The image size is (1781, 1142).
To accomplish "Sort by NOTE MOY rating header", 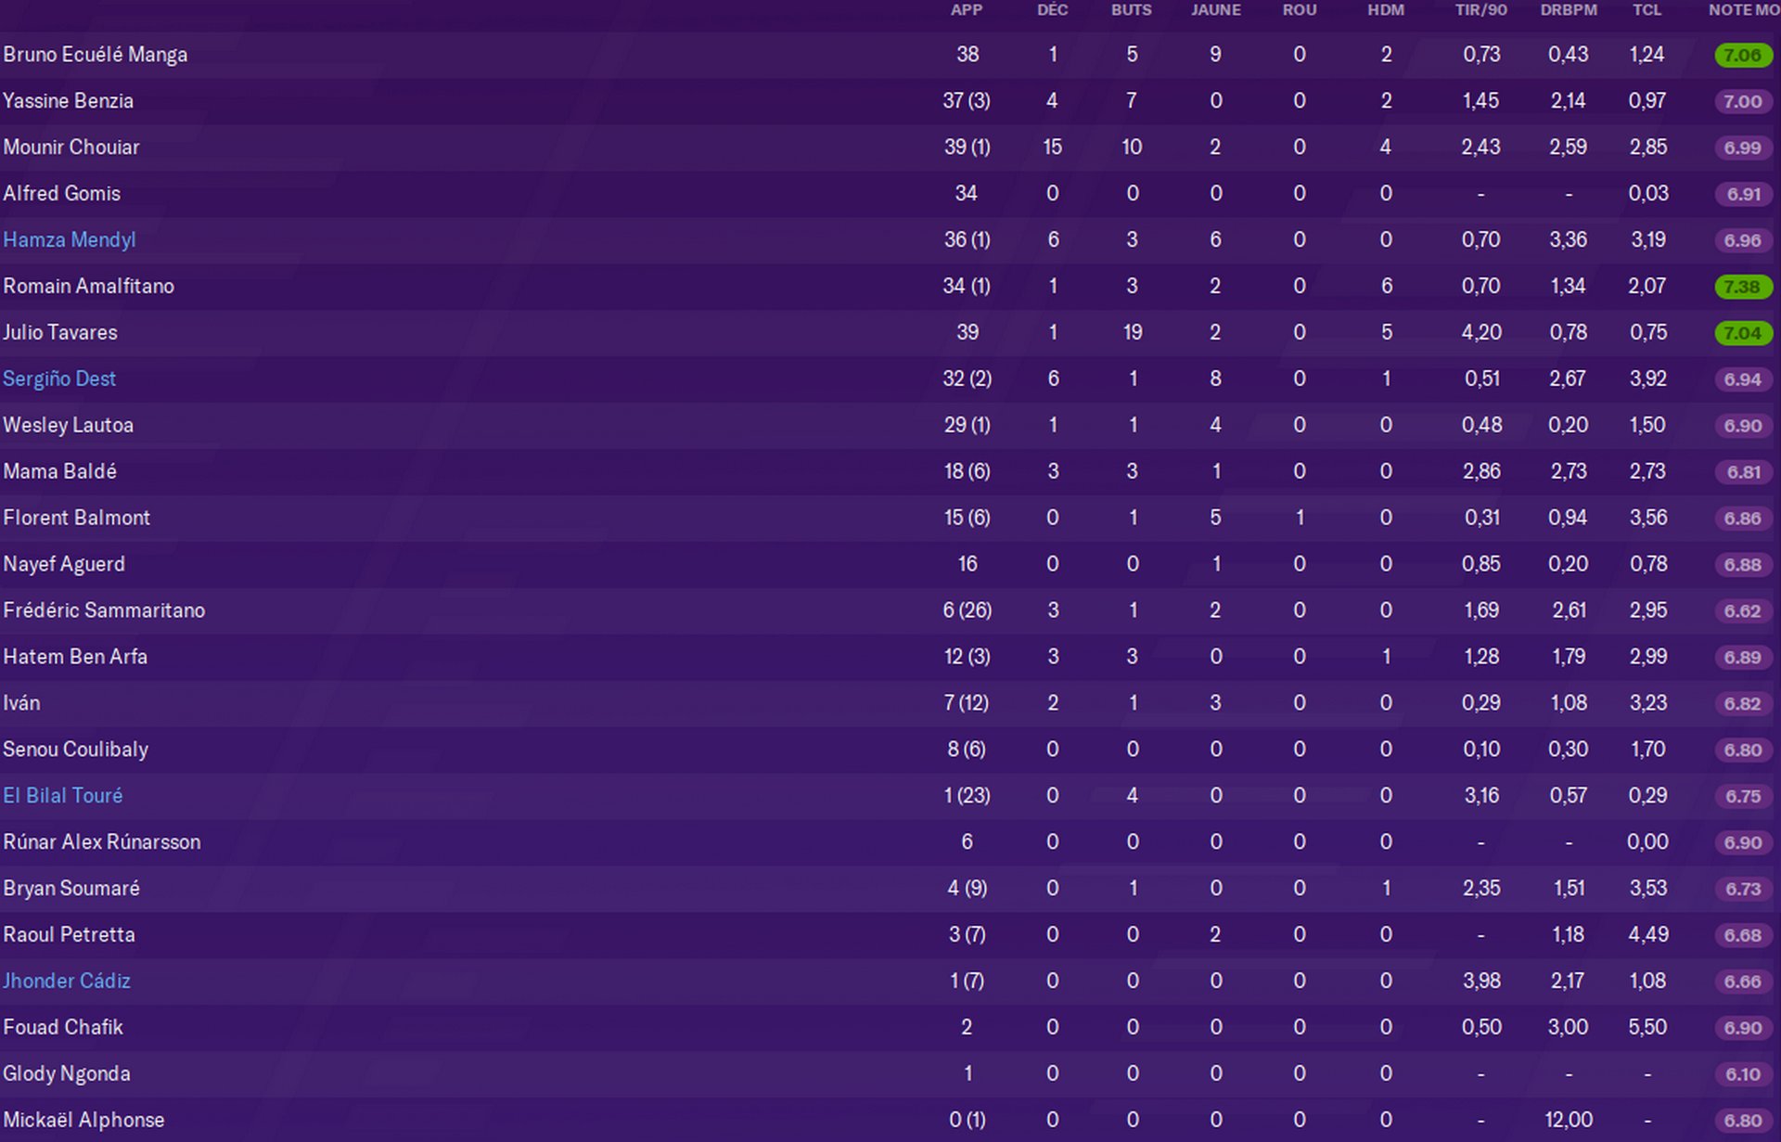I will pos(1743,10).
